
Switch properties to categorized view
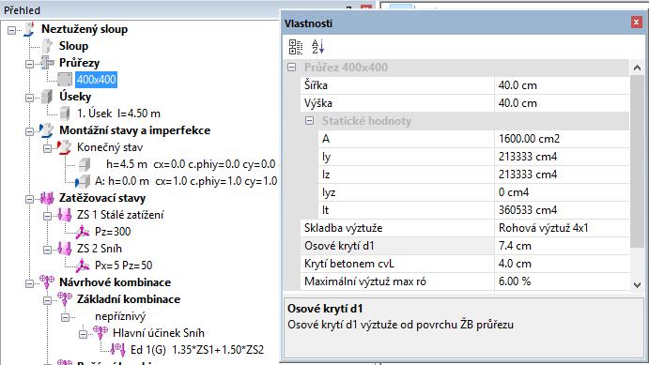tap(296, 47)
